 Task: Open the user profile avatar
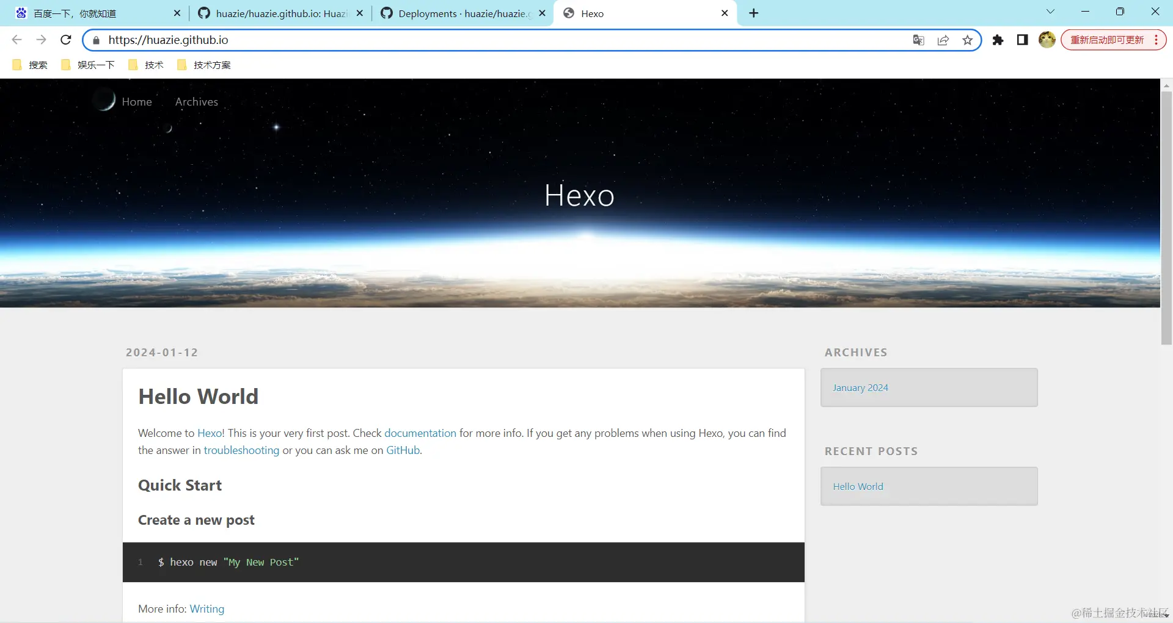1047,40
